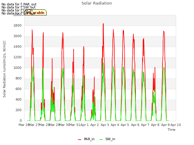The image size is (194, 145).
Task: Click the green SW_in legend swatch
Action: click(x=101, y=140)
